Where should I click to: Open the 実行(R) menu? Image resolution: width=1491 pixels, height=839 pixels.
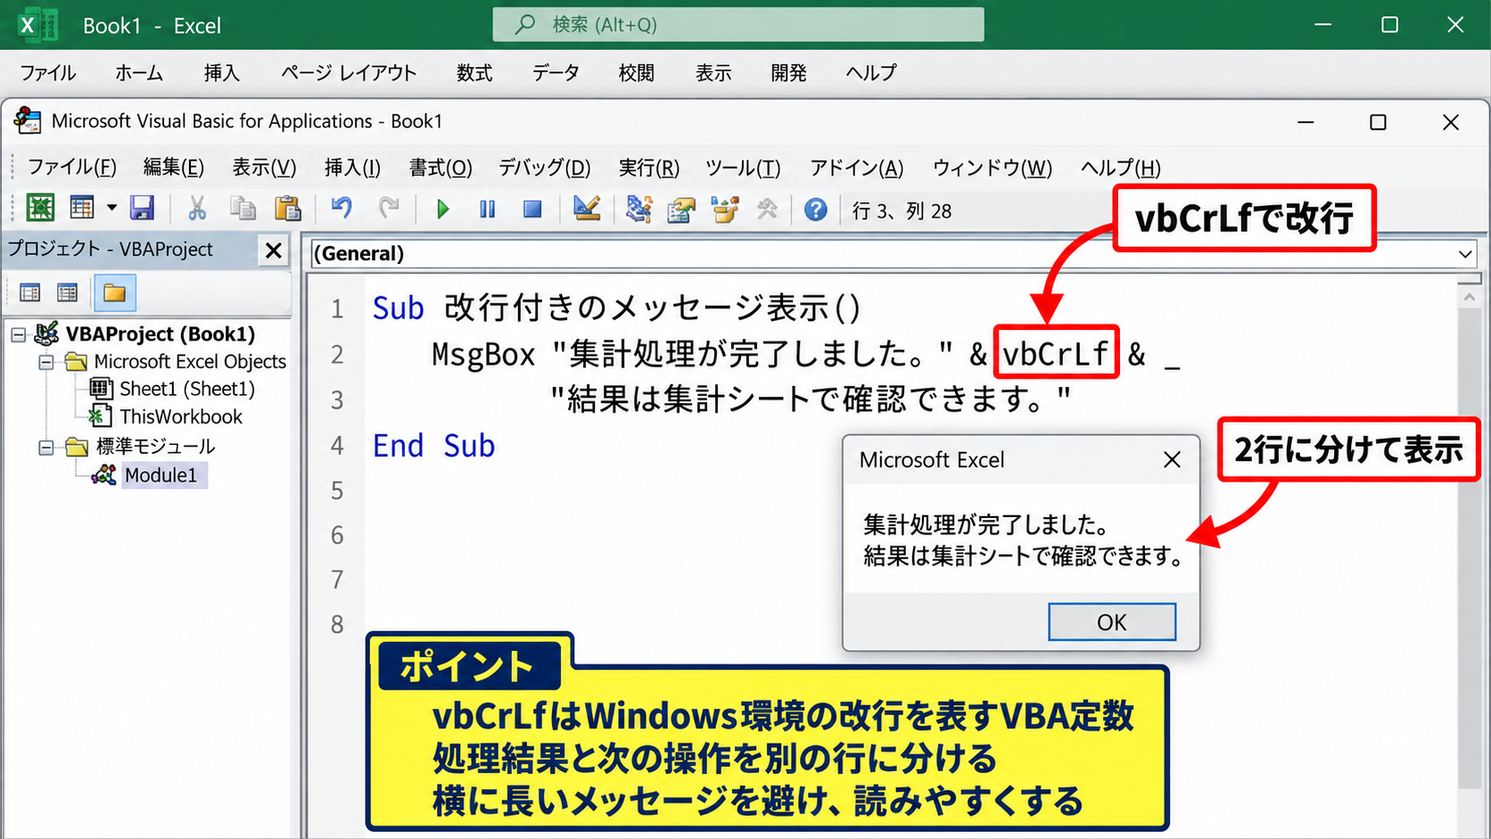(649, 168)
